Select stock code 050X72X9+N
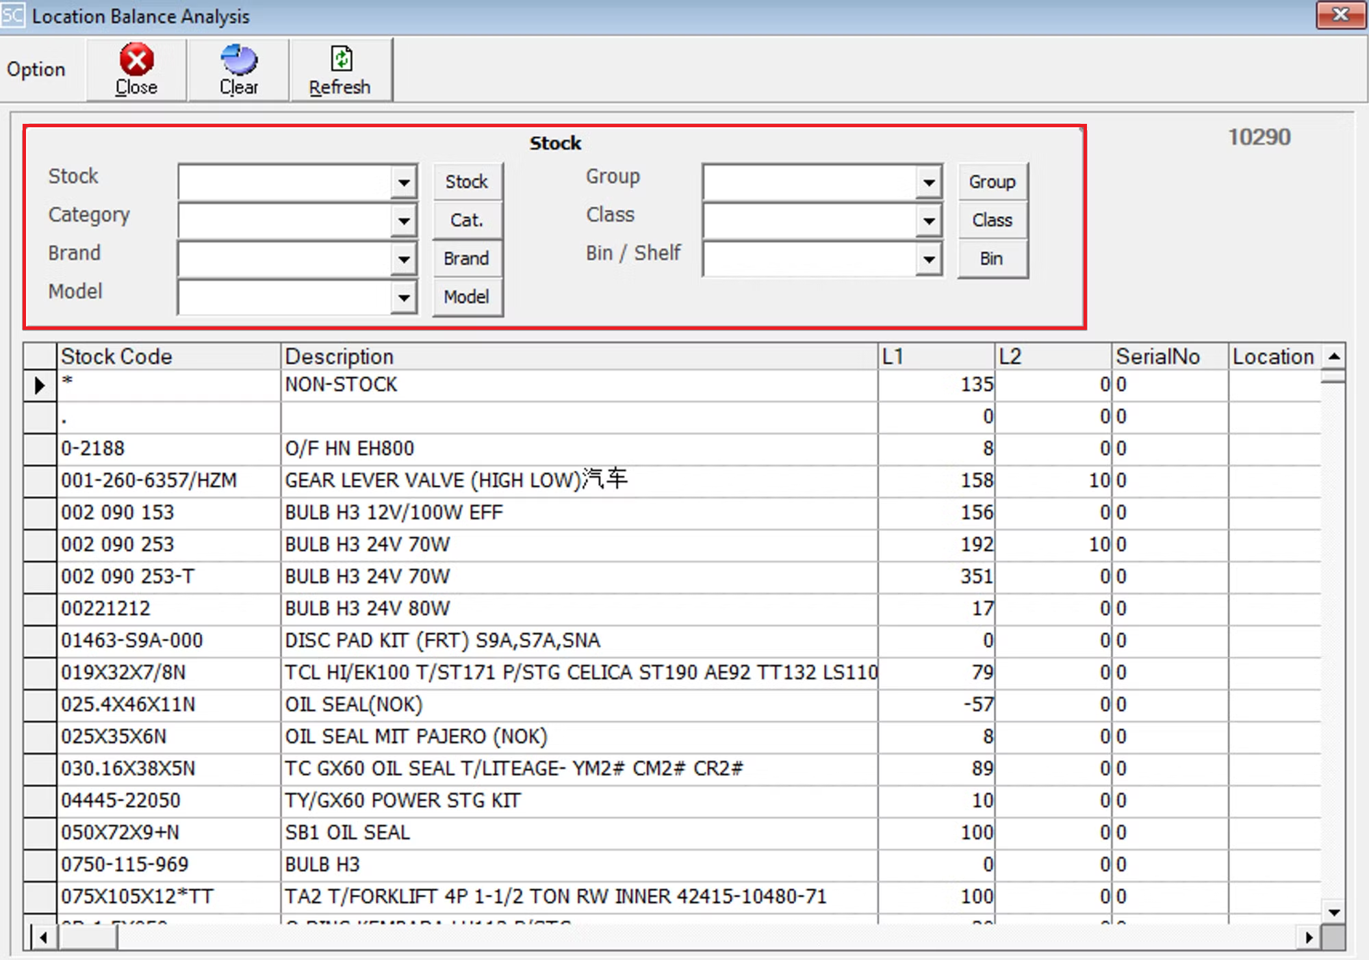1369x960 pixels. pos(168,833)
